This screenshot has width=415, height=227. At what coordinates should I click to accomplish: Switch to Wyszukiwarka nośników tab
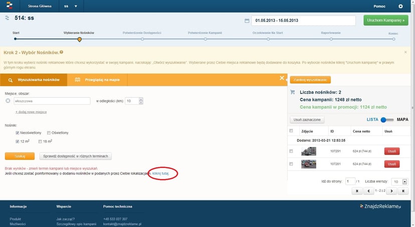pos(34,79)
